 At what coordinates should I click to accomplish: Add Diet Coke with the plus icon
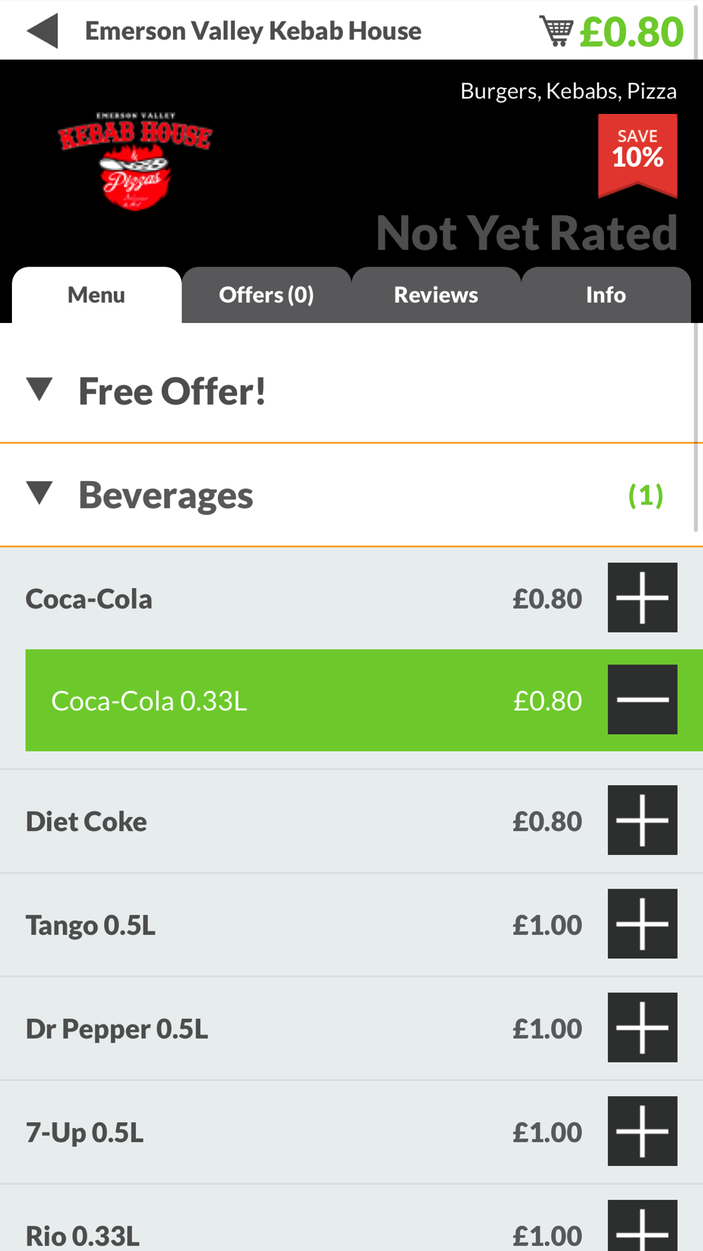pos(642,820)
